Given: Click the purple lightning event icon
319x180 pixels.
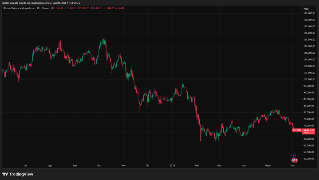Looking at the screenshot, I should pyautogui.click(x=293, y=155).
